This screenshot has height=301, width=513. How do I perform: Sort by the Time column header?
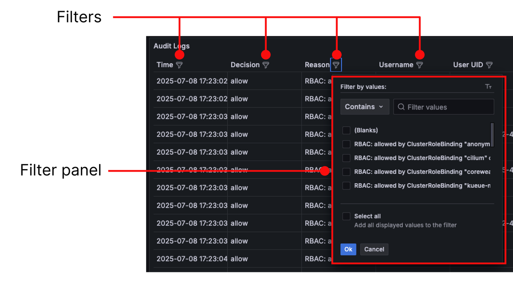tap(165, 65)
